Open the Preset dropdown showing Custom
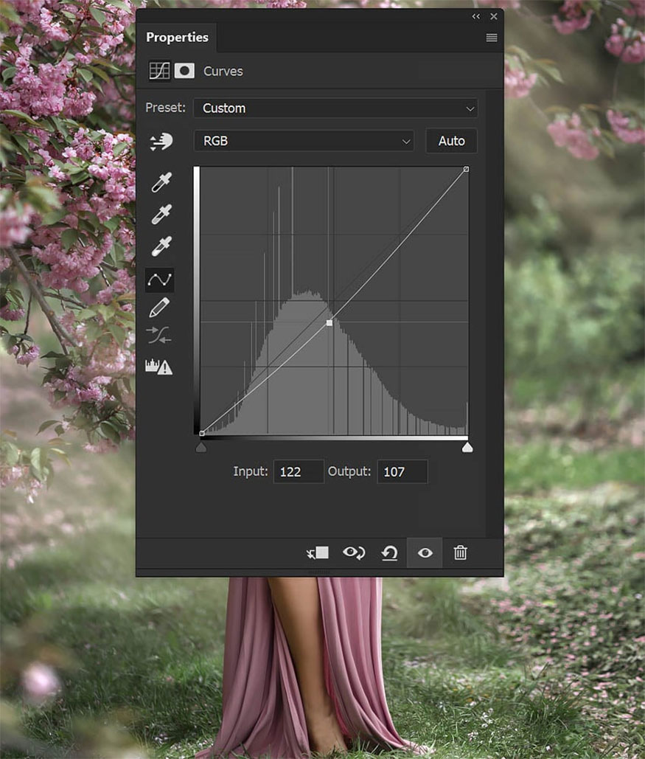Screen dimensions: 645x759 (335, 108)
